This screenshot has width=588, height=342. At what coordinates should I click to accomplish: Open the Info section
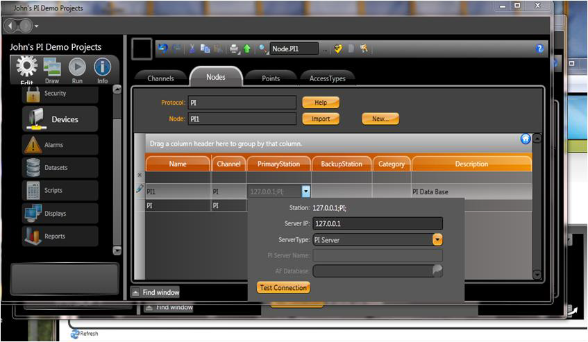102,69
